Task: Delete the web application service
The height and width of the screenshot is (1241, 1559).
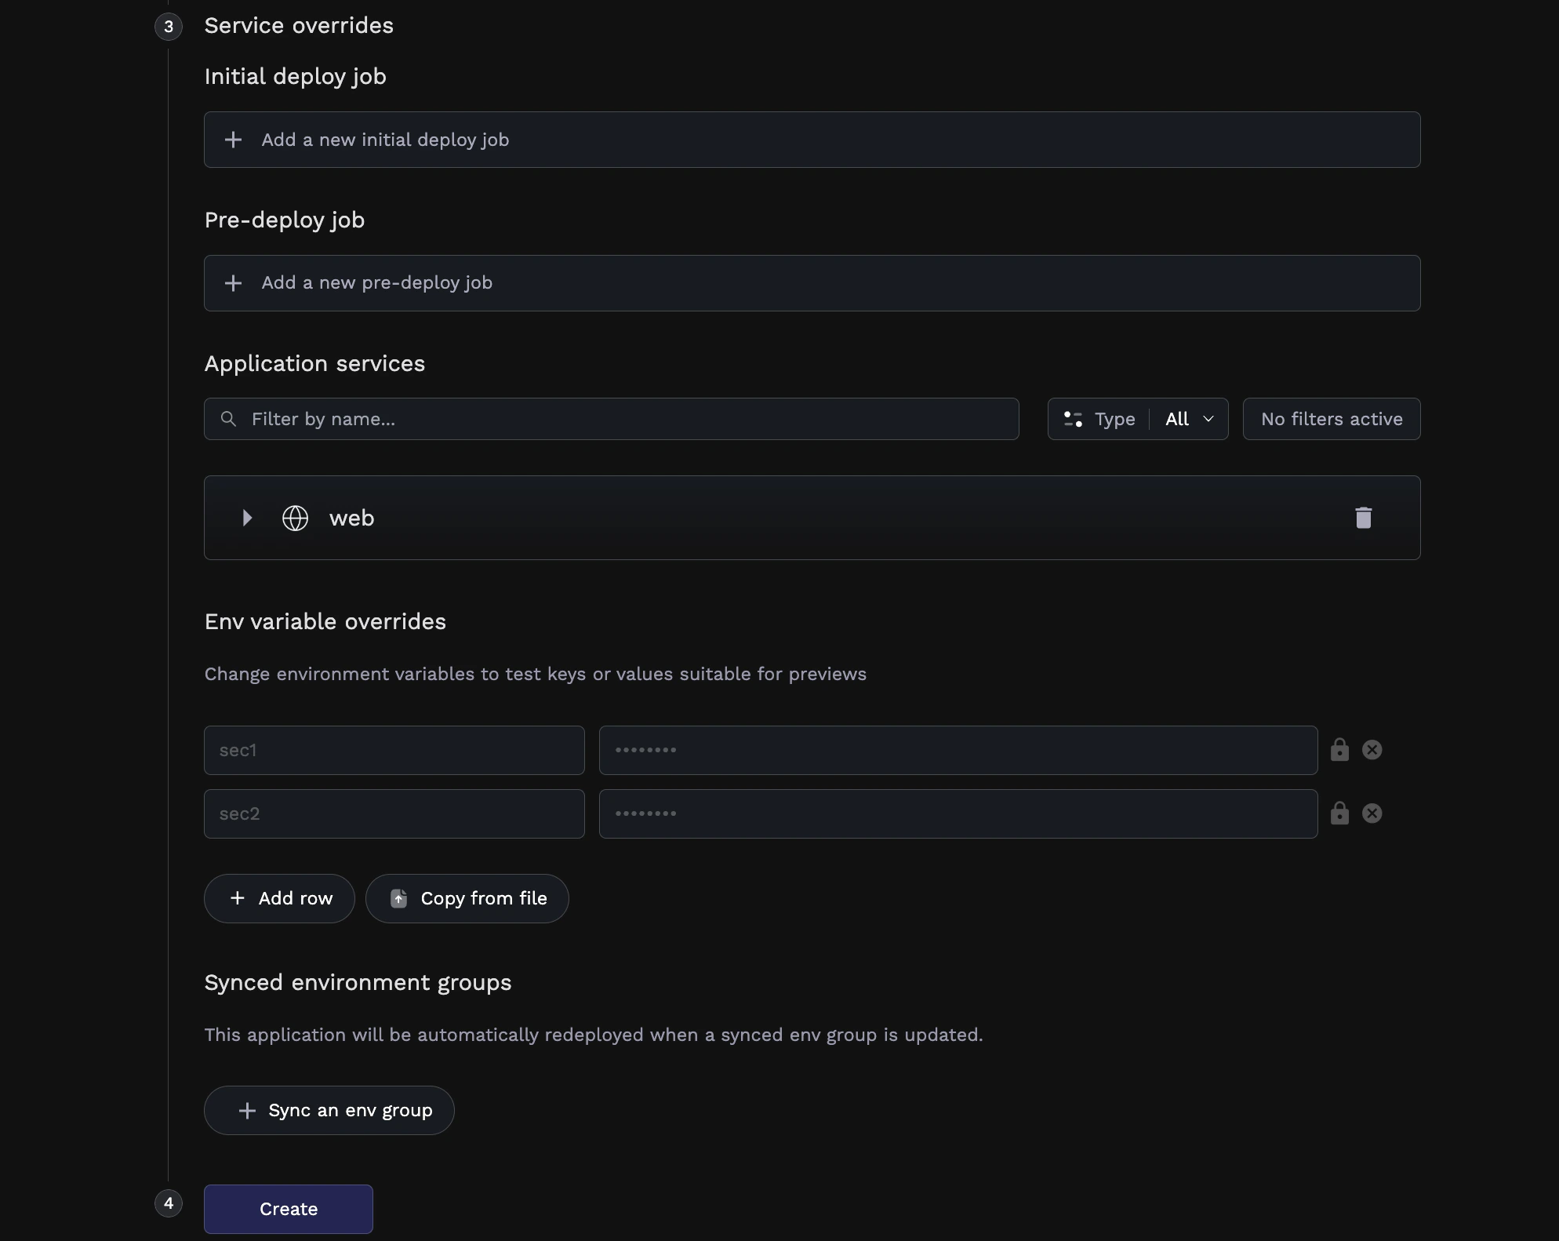Action: 1363,518
